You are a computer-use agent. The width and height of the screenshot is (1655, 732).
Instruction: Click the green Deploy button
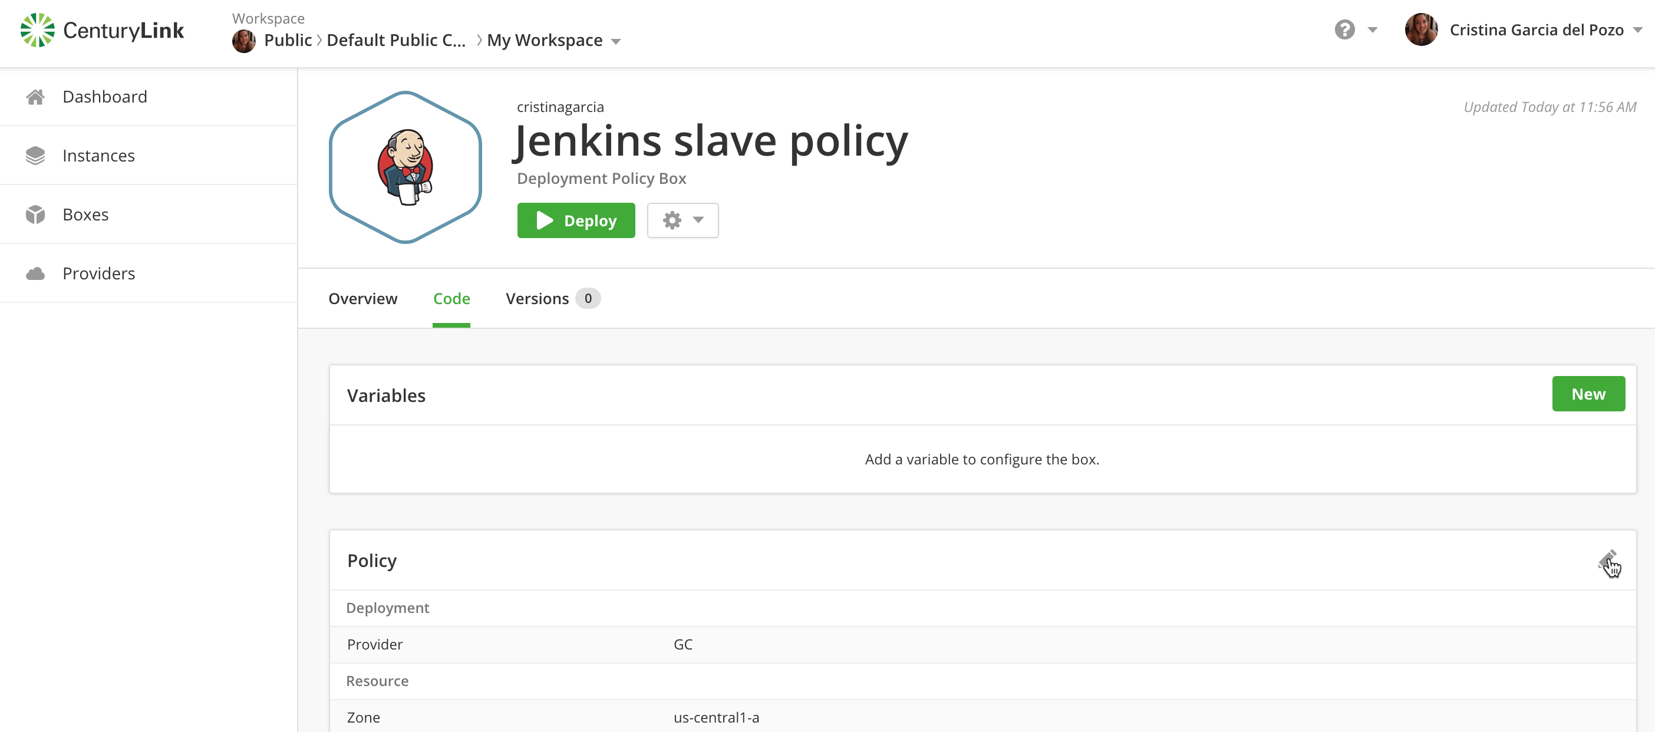[x=576, y=220]
